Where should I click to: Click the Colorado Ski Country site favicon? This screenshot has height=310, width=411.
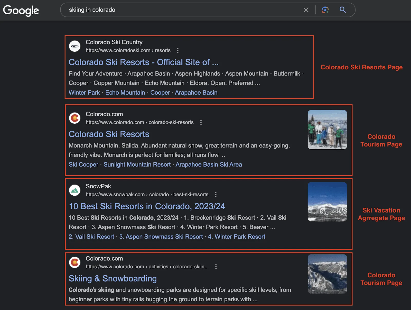[x=75, y=46]
